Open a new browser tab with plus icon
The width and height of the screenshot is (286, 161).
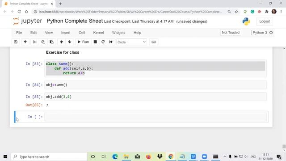[x=60, y=4]
